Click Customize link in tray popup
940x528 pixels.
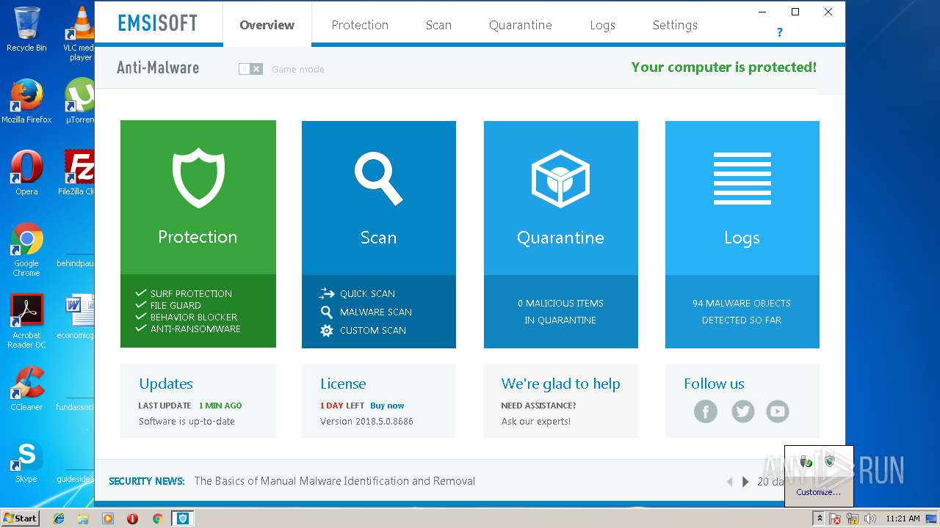[x=818, y=492]
